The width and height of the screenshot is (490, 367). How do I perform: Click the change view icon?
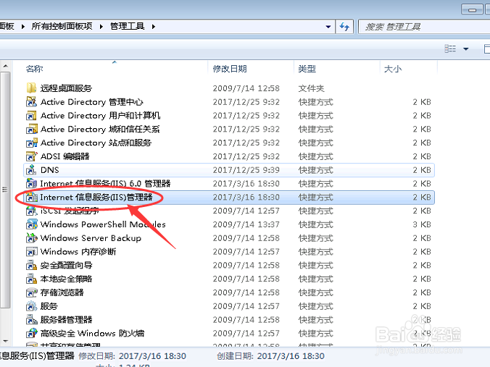pos(450,48)
